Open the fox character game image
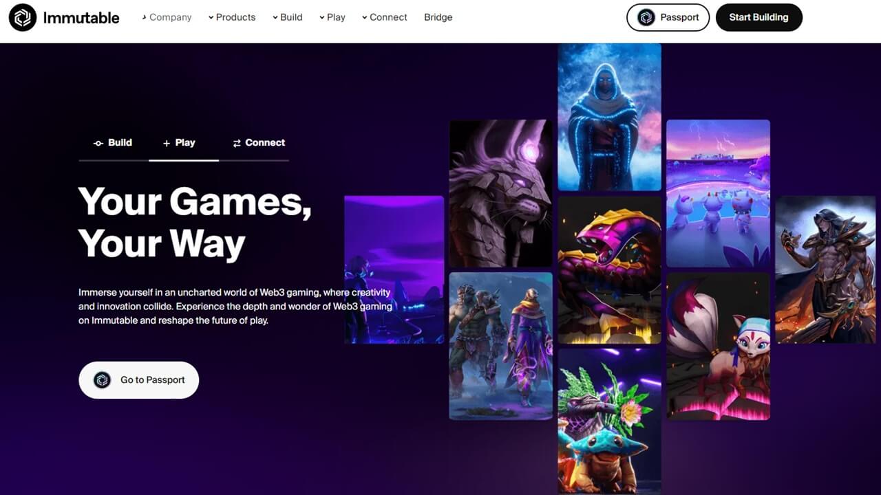The height and width of the screenshot is (495, 881). click(x=718, y=346)
